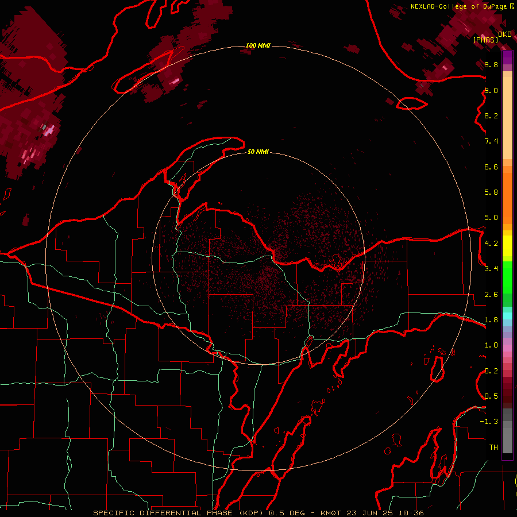Click the yellow segment of the color bar
This screenshot has height=517, width=517.
click(507, 246)
